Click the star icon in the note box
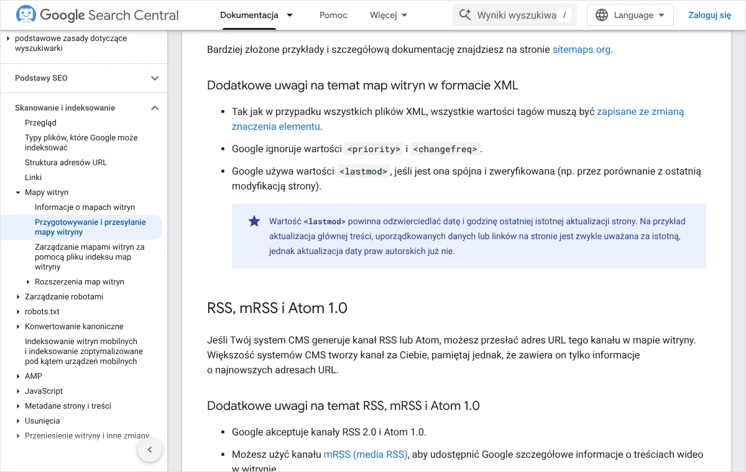The image size is (746, 472). [254, 221]
